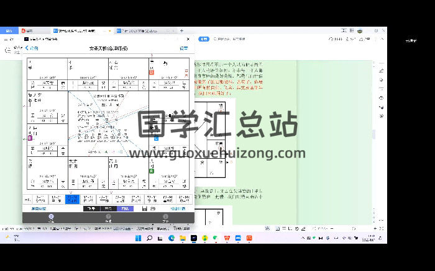
Task: Select the first black mode button below chart
Action: (91, 208)
